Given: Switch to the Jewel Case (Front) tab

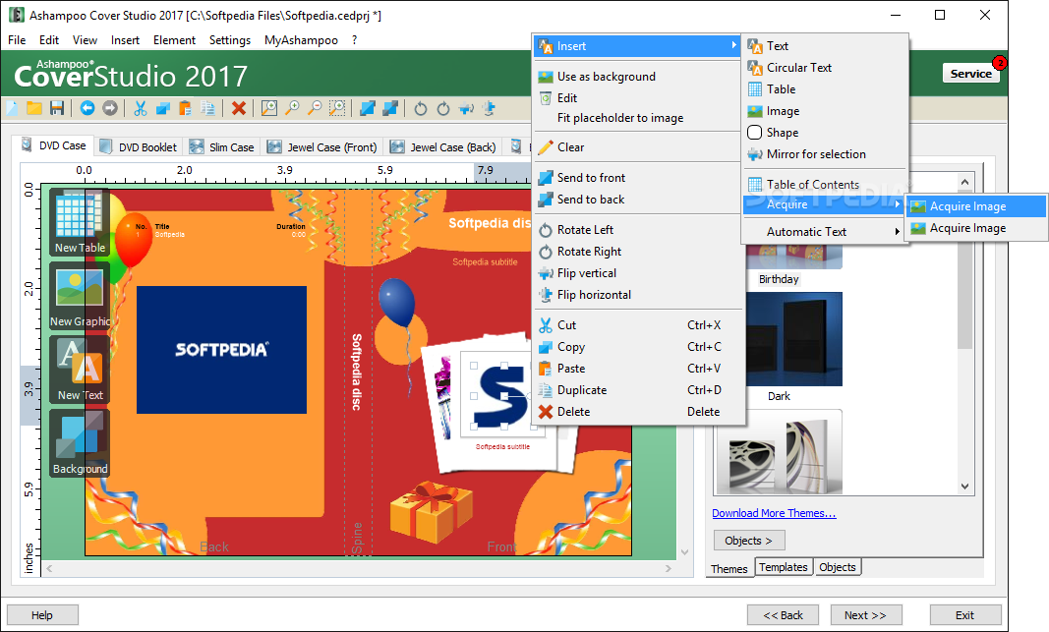Looking at the screenshot, I should pos(322,147).
